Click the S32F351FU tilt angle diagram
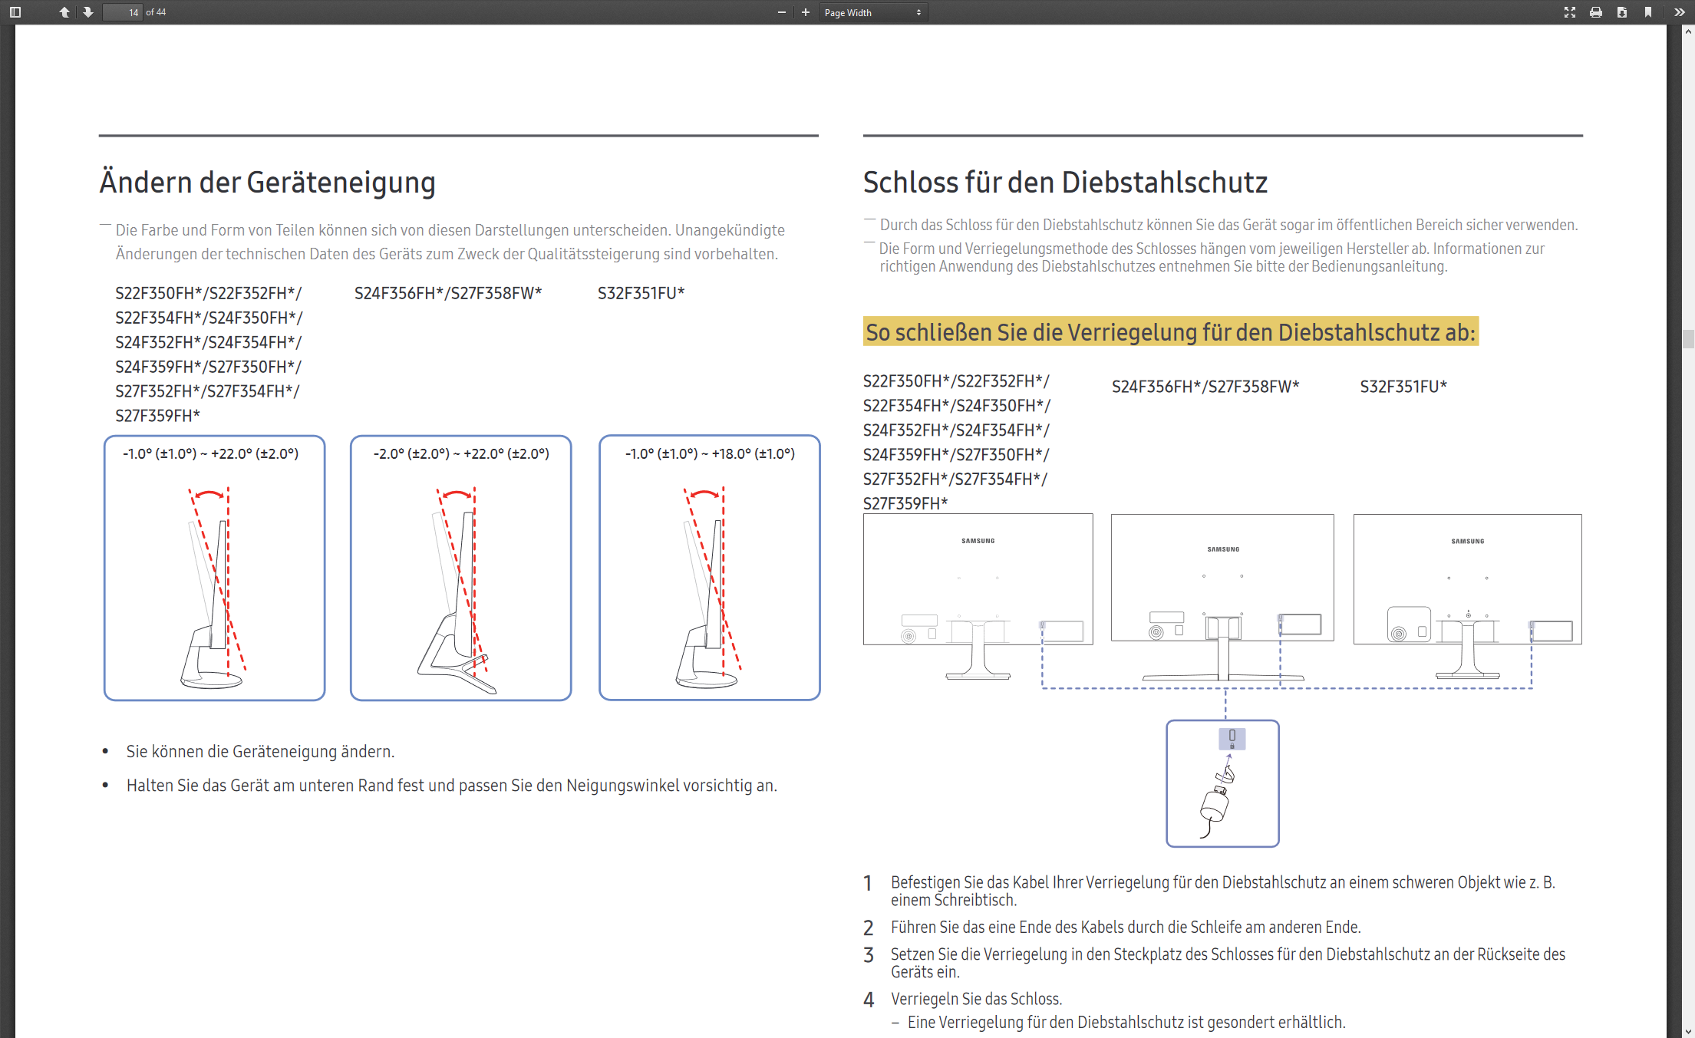This screenshot has height=1038, width=1695. pos(709,568)
